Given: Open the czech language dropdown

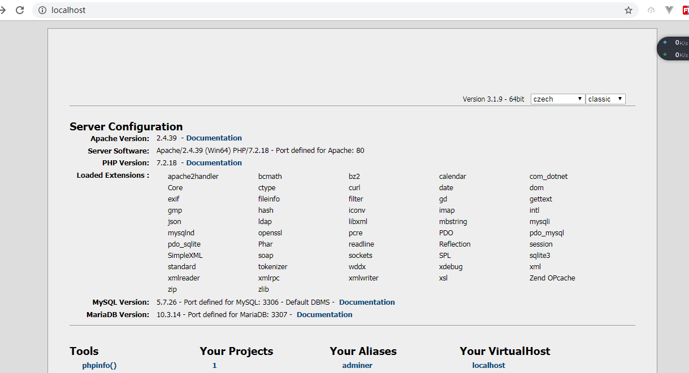Looking at the screenshot, I should [557, 99].
